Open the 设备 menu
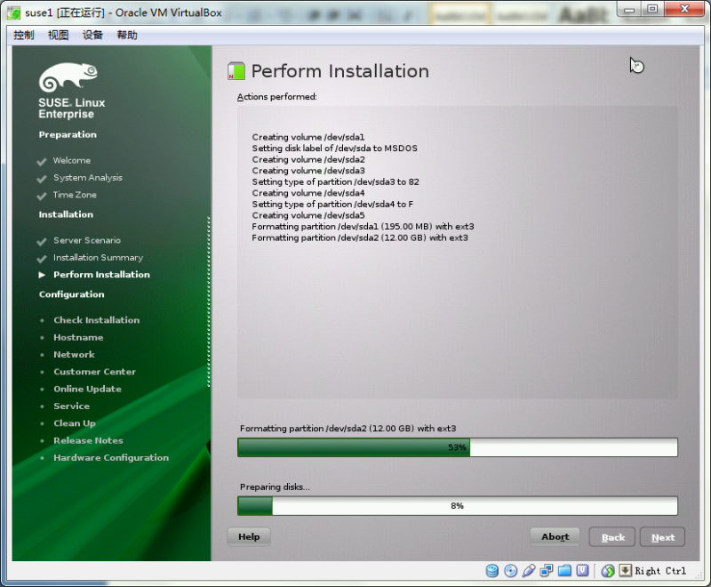 [93, 35]
